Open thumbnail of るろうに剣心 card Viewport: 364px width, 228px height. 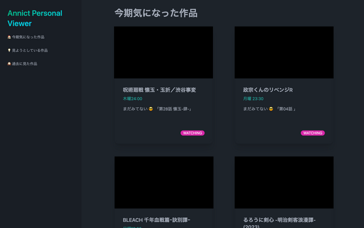coord(284,183)
